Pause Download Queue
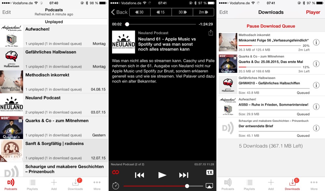 pos(271,26)
